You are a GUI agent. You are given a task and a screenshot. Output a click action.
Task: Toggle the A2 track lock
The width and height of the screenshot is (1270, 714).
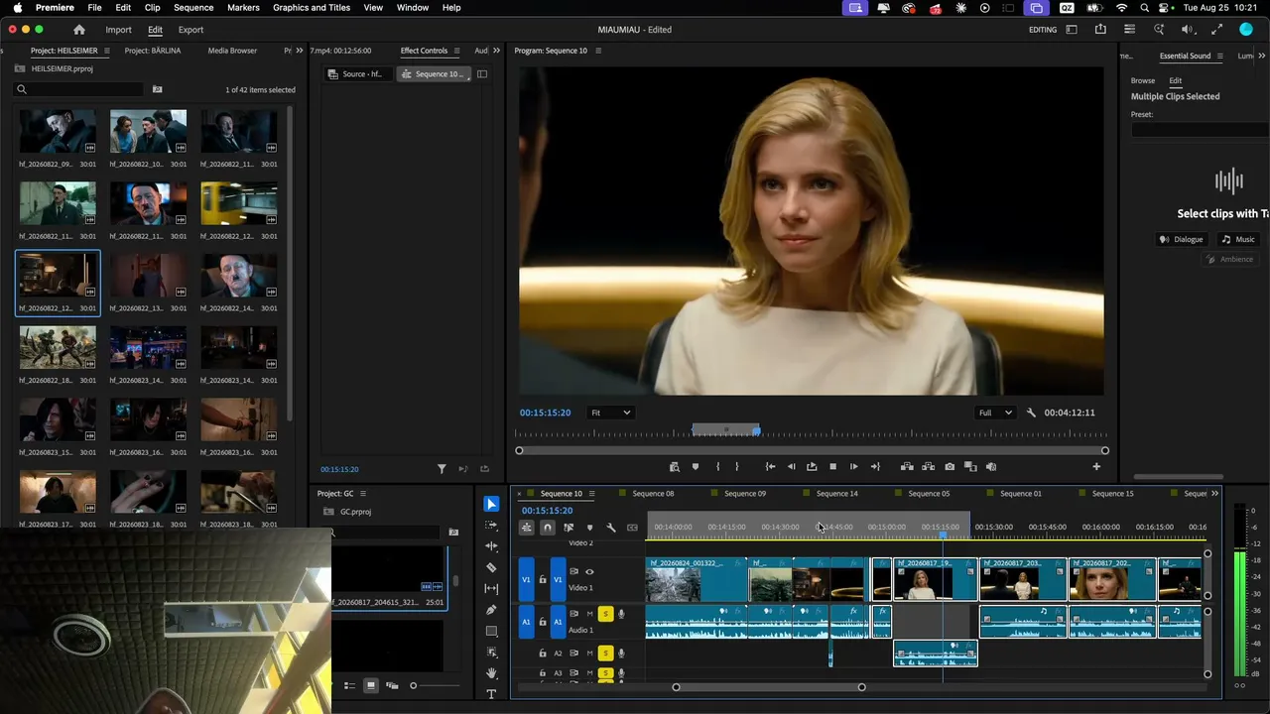542,653
